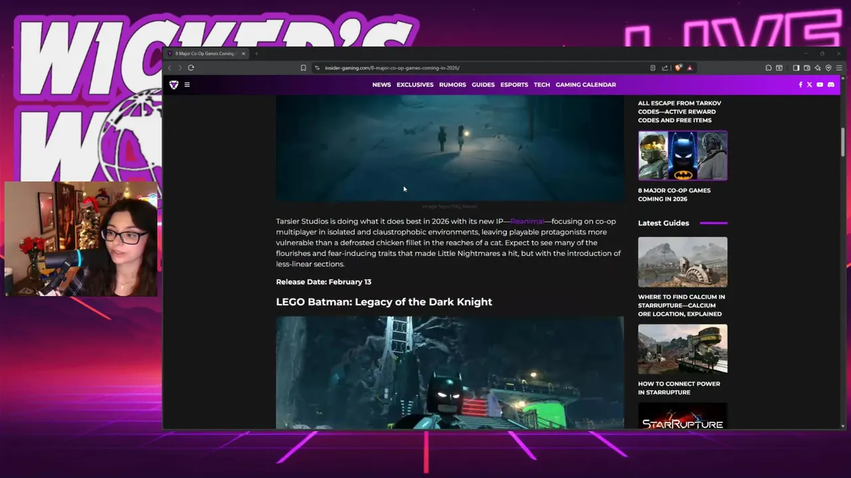This screenshot has width=851, height=478.
Task: Open Where to Find Calcium in StarRupture guide
Action: click(x=681, y=305)
